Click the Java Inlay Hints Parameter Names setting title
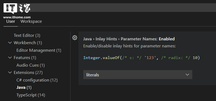Image resolution: width=216 pixels, height=101 pixels. pyautogui.click(x=129, y=39)
